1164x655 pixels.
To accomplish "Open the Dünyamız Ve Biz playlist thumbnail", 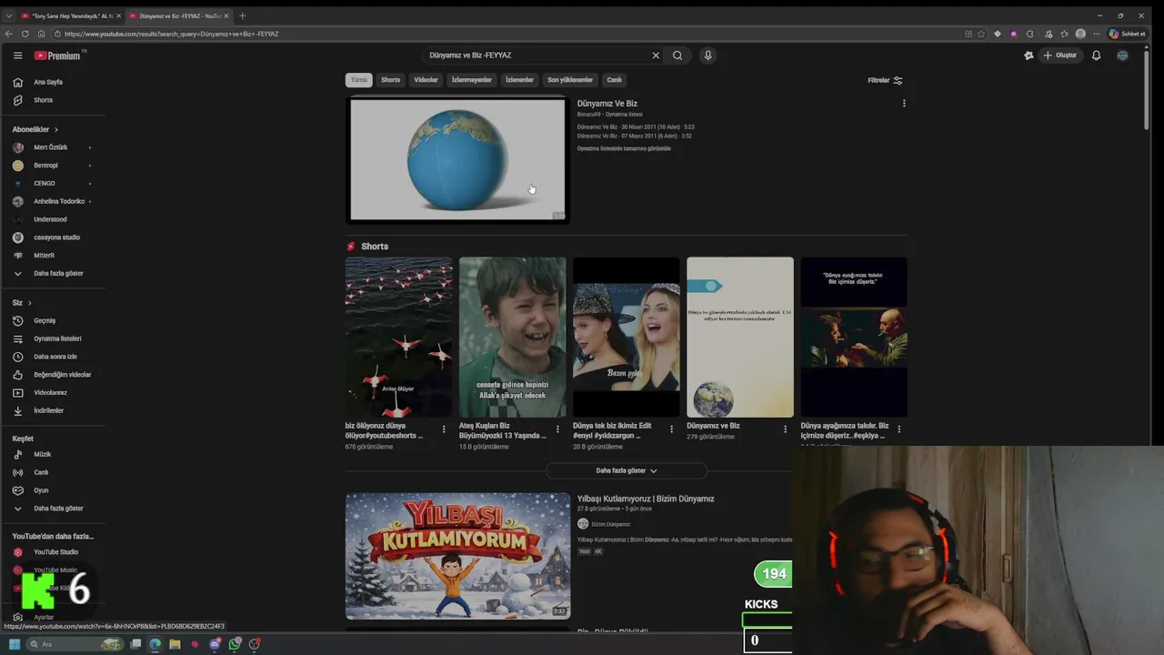I will [x=457, y=159].
